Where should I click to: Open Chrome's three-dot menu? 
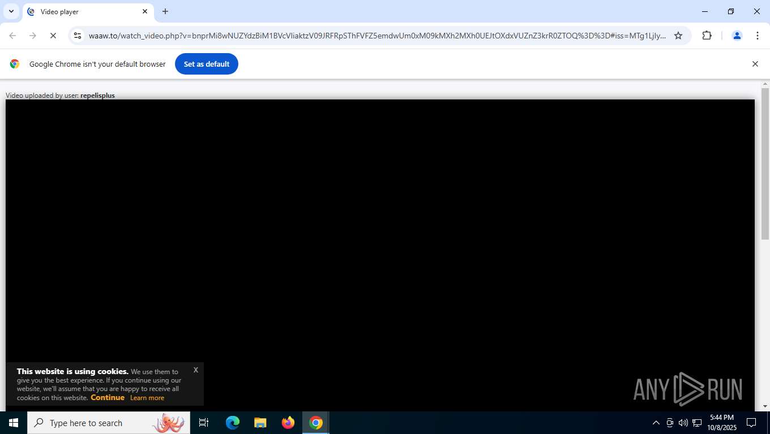click(758, 36)
